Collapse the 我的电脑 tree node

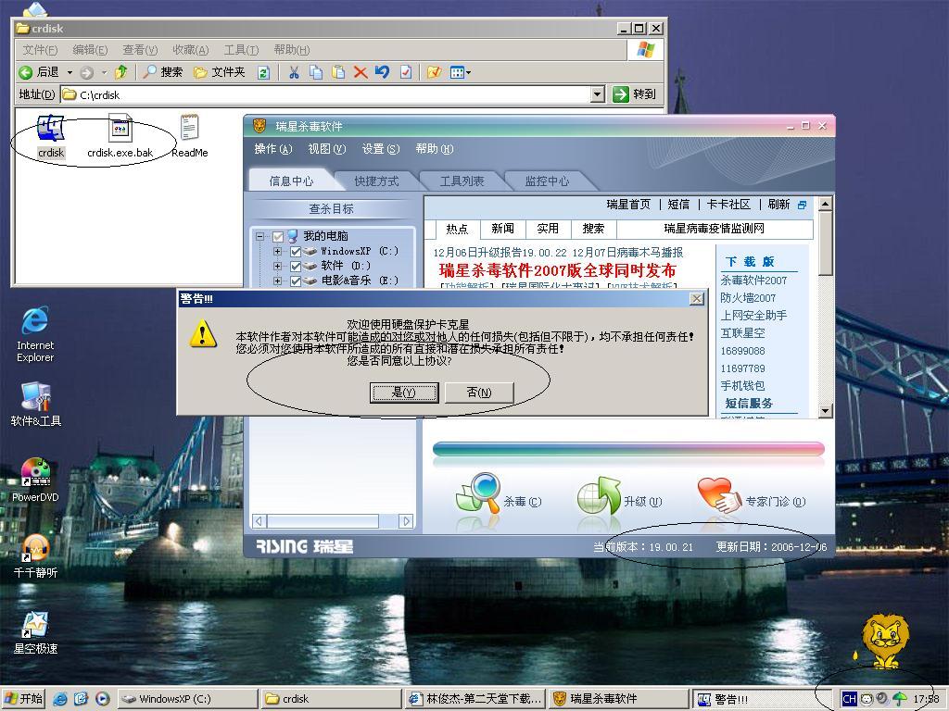pyautogui.click(x=260, y=236)
